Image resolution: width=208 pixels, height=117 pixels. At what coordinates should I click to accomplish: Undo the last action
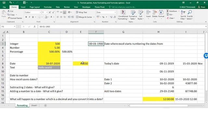(x=10, y=3)
